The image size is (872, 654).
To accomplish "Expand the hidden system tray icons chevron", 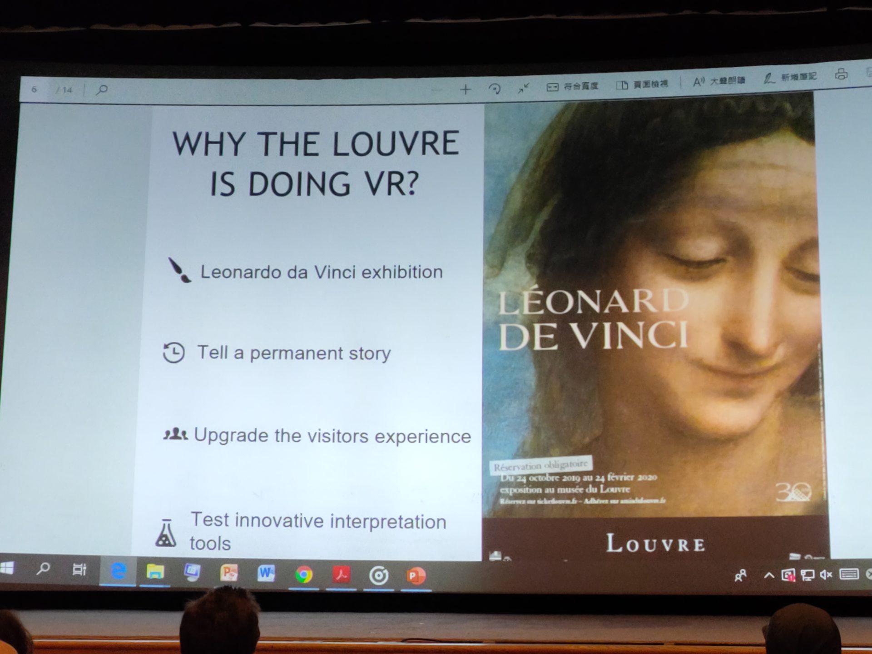I will click(768, 575).
